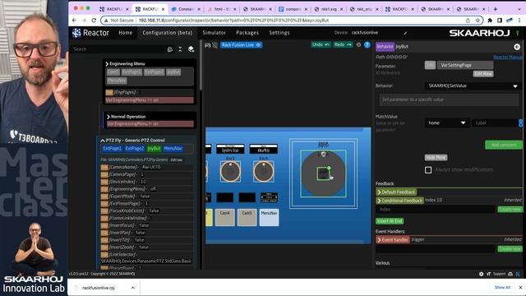Open the Settings page

(279, 33)
